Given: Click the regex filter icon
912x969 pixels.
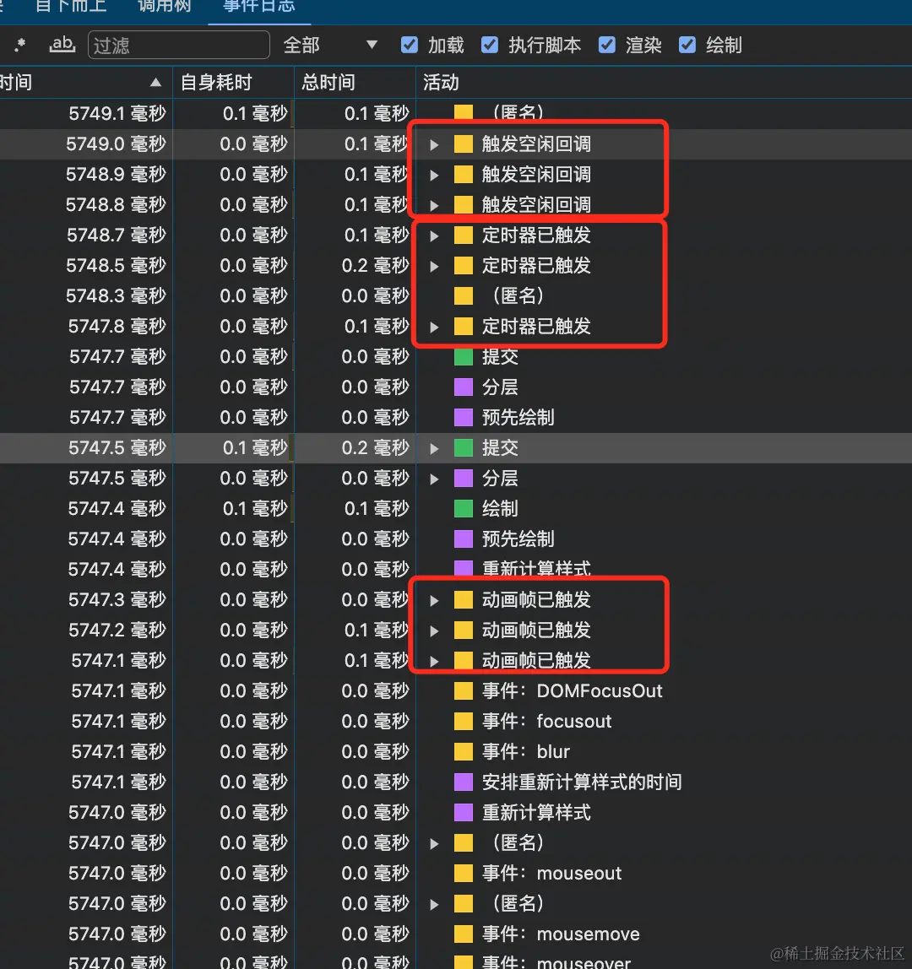Looking at the screenshot, I should pyautogui.click(x=20, y=46).
